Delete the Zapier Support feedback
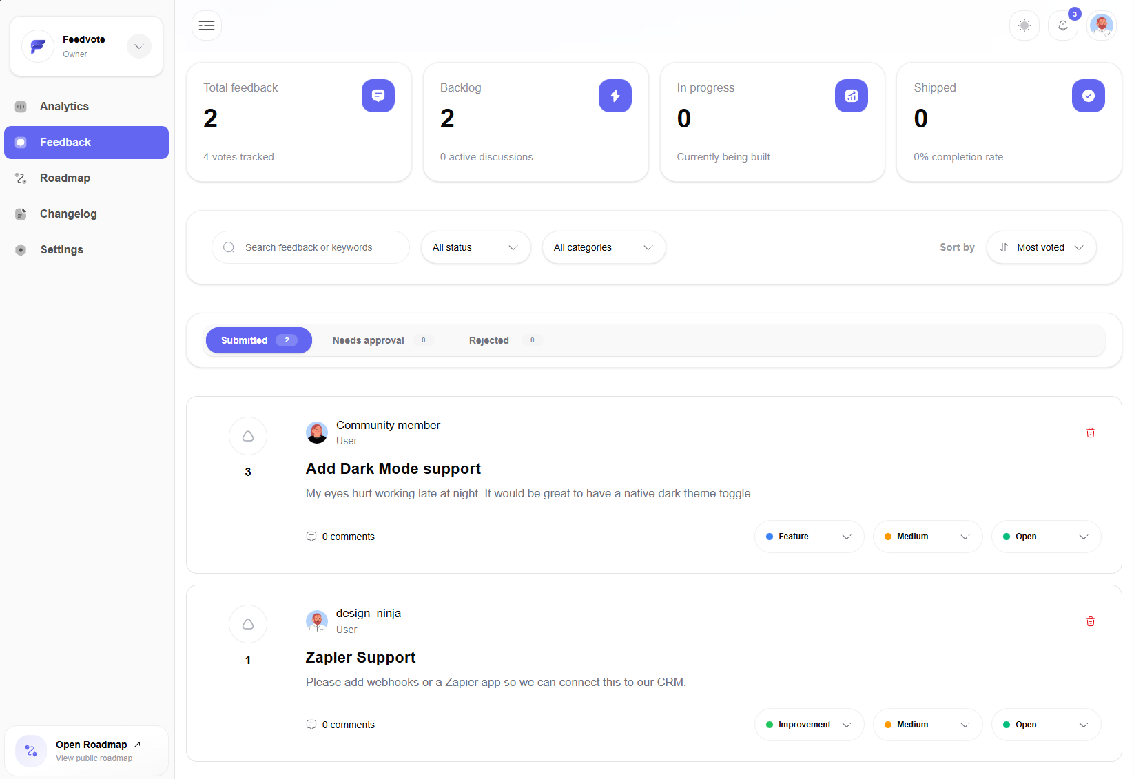 [x=1091, y=621]
